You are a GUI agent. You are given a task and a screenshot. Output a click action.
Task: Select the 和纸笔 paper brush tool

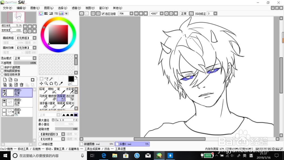tap(61, 105)
